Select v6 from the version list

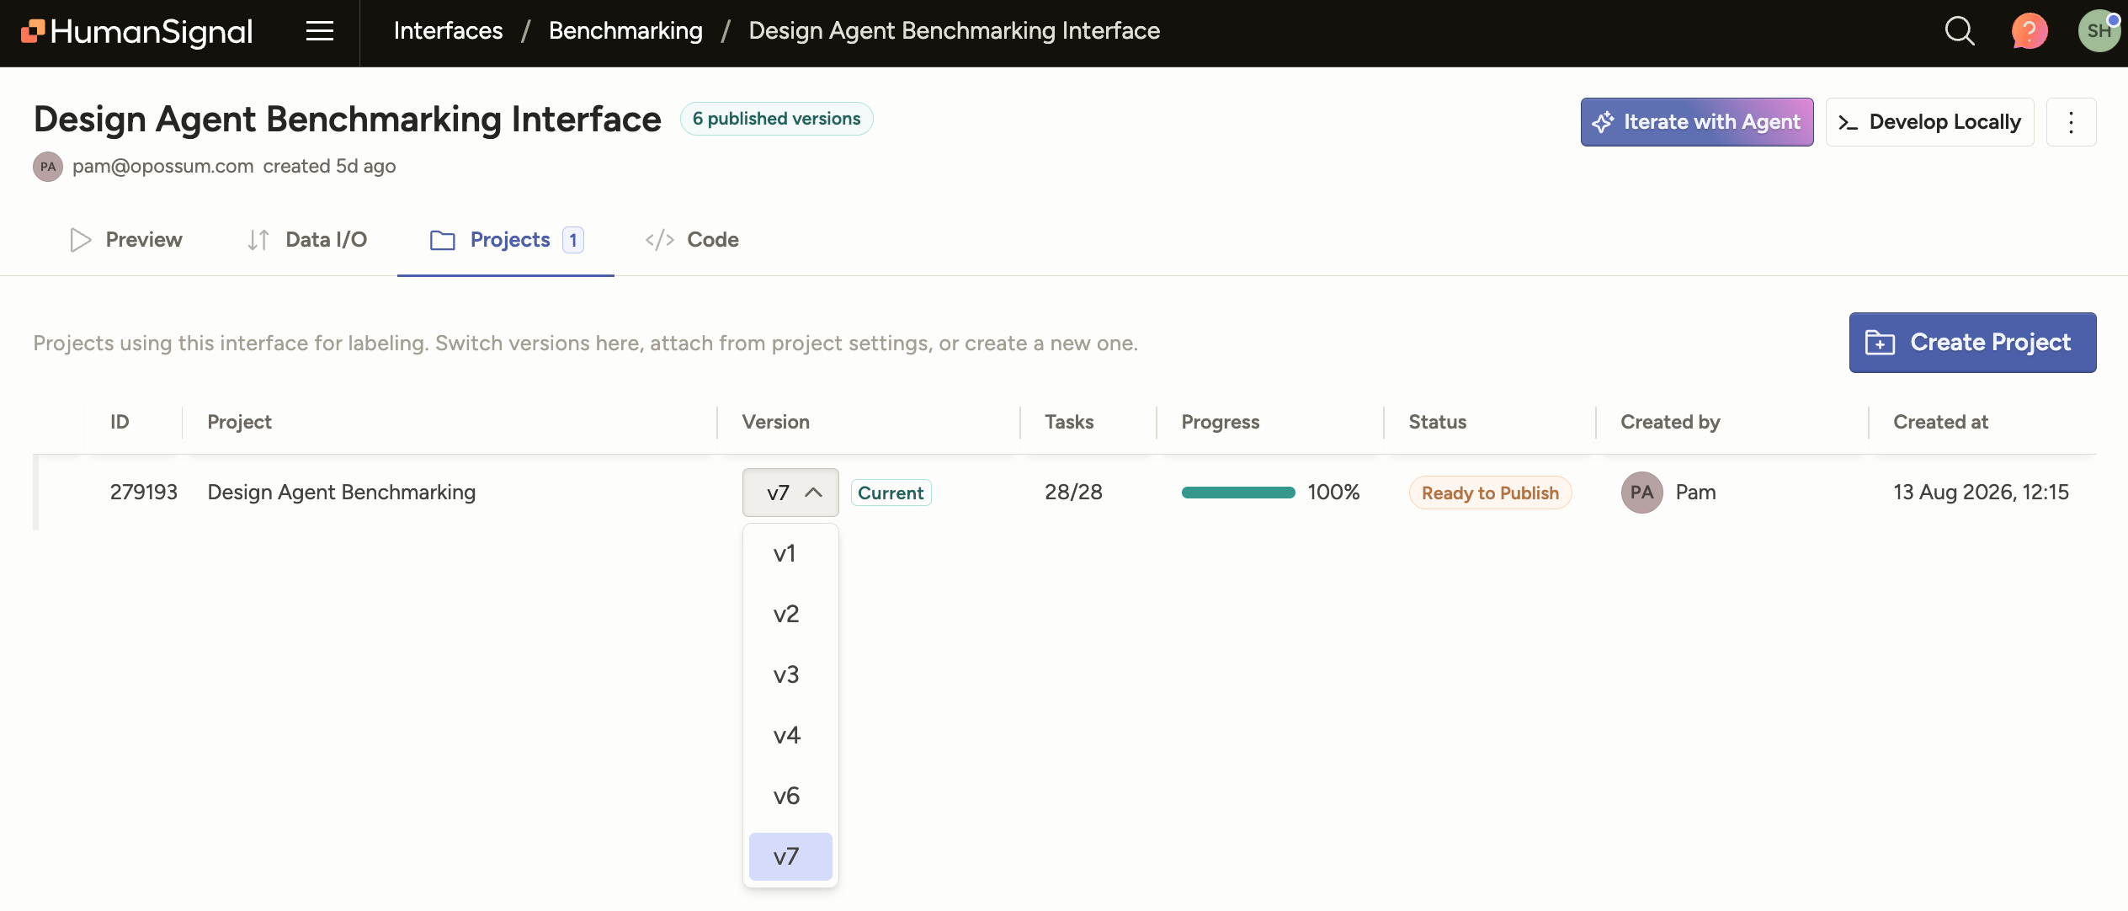pos(790,796)
